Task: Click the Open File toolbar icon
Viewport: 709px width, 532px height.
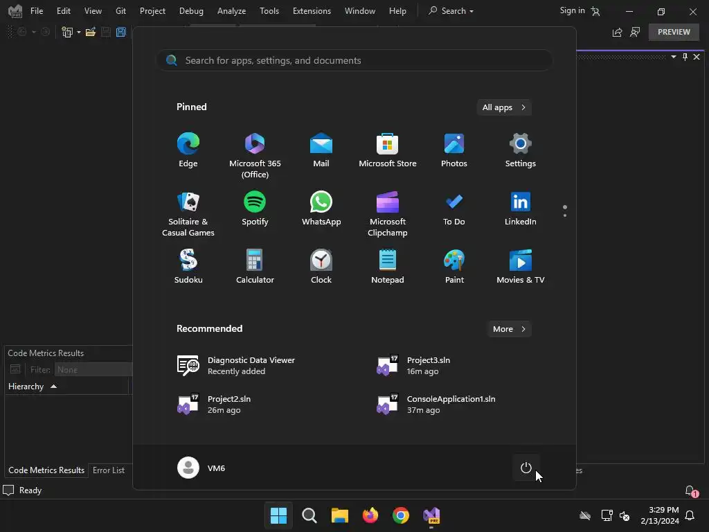Action: pos(91,32)
